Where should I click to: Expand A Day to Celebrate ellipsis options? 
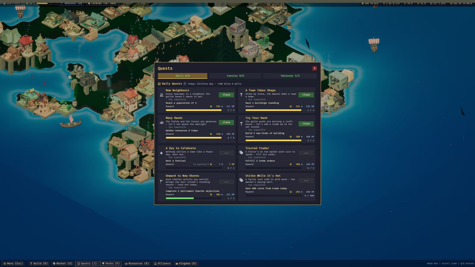point(226,153)
